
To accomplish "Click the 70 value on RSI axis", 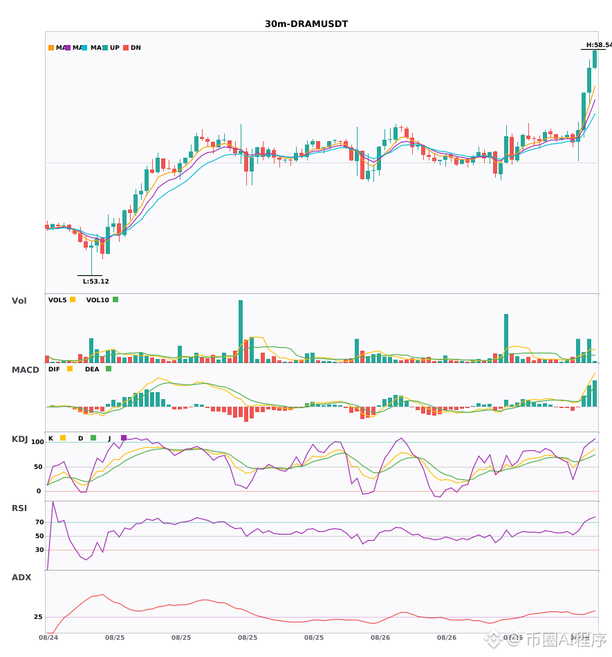I will 40,522.
